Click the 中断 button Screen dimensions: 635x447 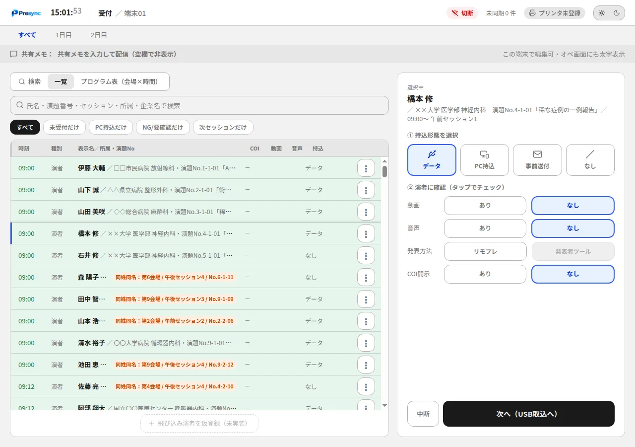tap(423, 414)
